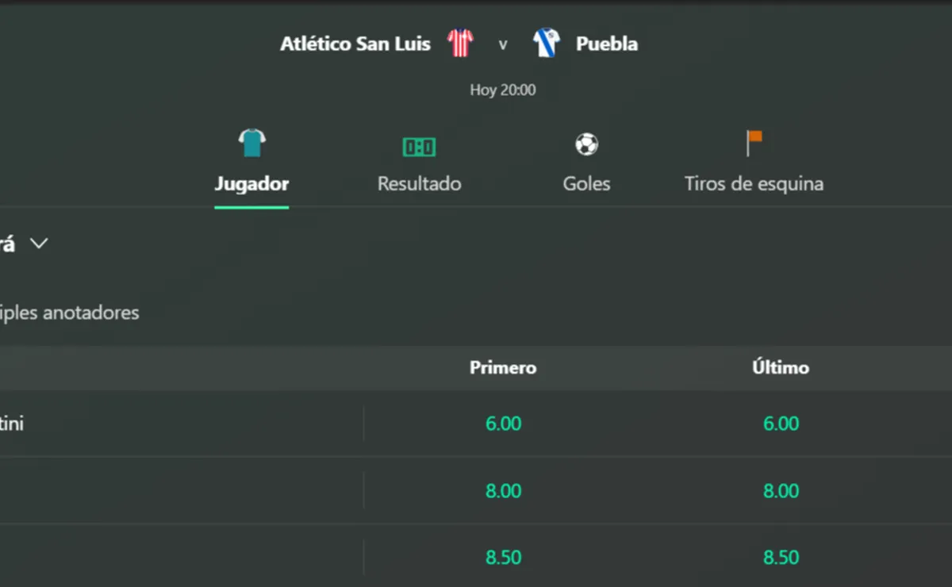Select the Jugador tab
The height and width of the screenshot is (587, 952).
click(x=251, y=183)
